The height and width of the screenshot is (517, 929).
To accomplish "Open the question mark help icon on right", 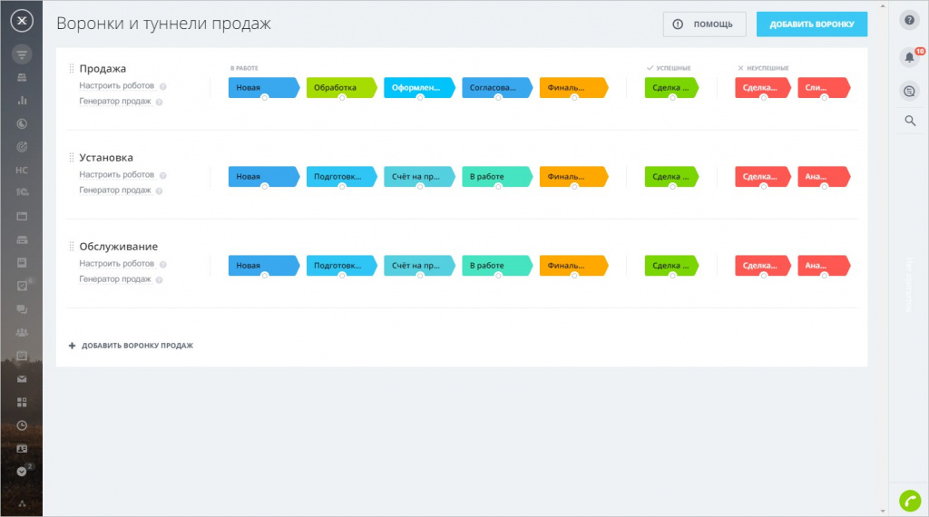I will pos(909,21).
